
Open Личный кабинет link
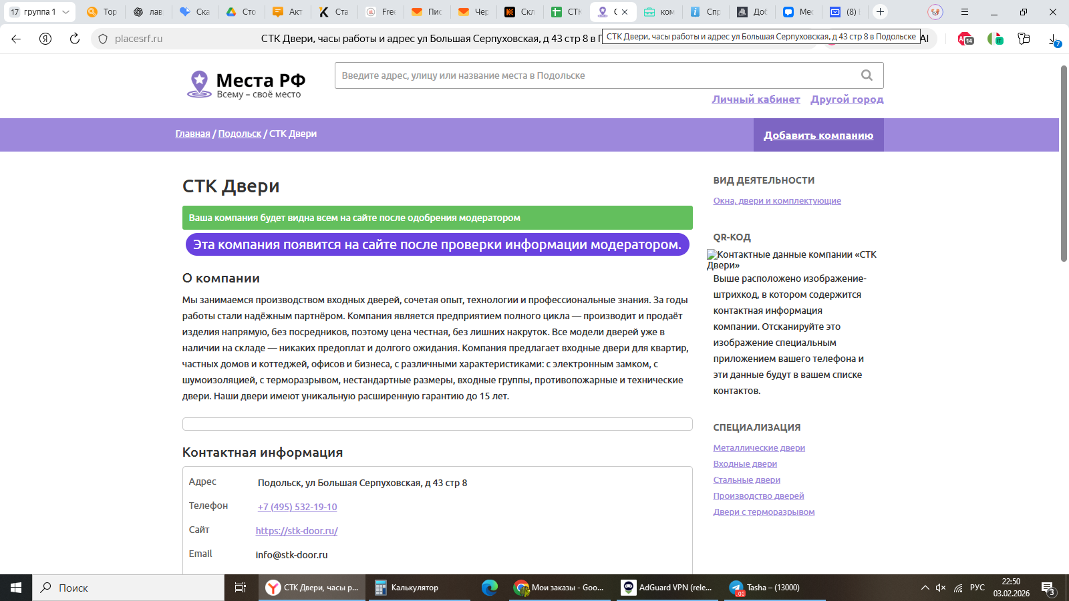(756, 99)
